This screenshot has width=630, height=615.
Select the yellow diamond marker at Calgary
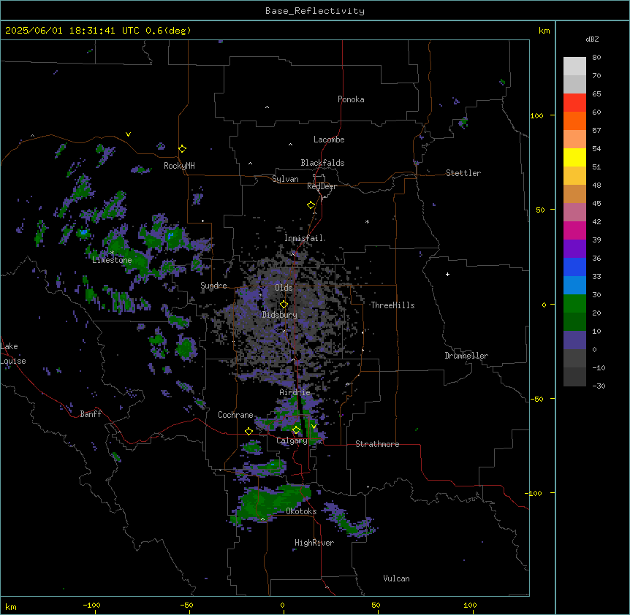[296, 430]
